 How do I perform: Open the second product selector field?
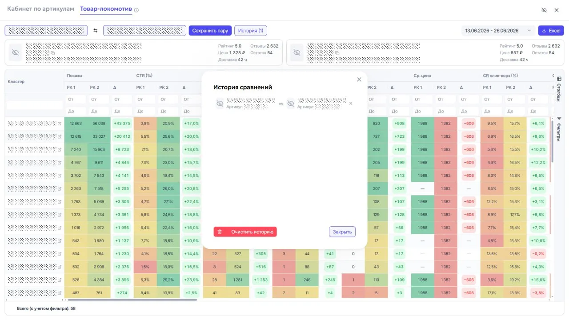144,31
